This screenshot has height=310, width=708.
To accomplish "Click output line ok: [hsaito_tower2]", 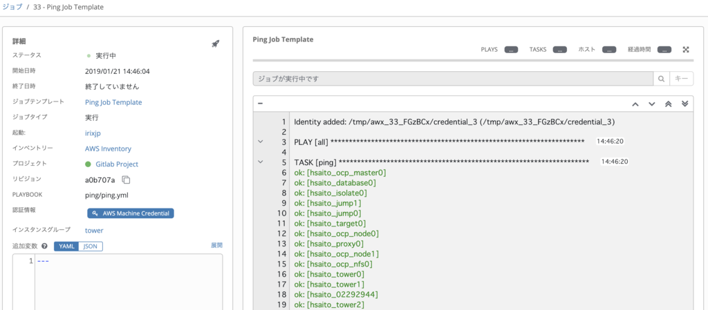I will 329,304.
